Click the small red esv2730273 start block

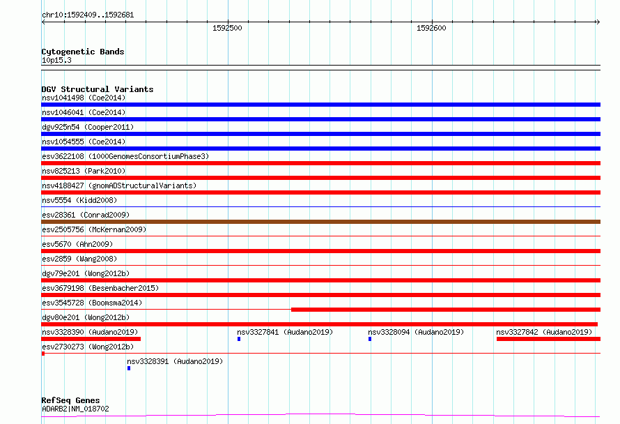point(43,354)
